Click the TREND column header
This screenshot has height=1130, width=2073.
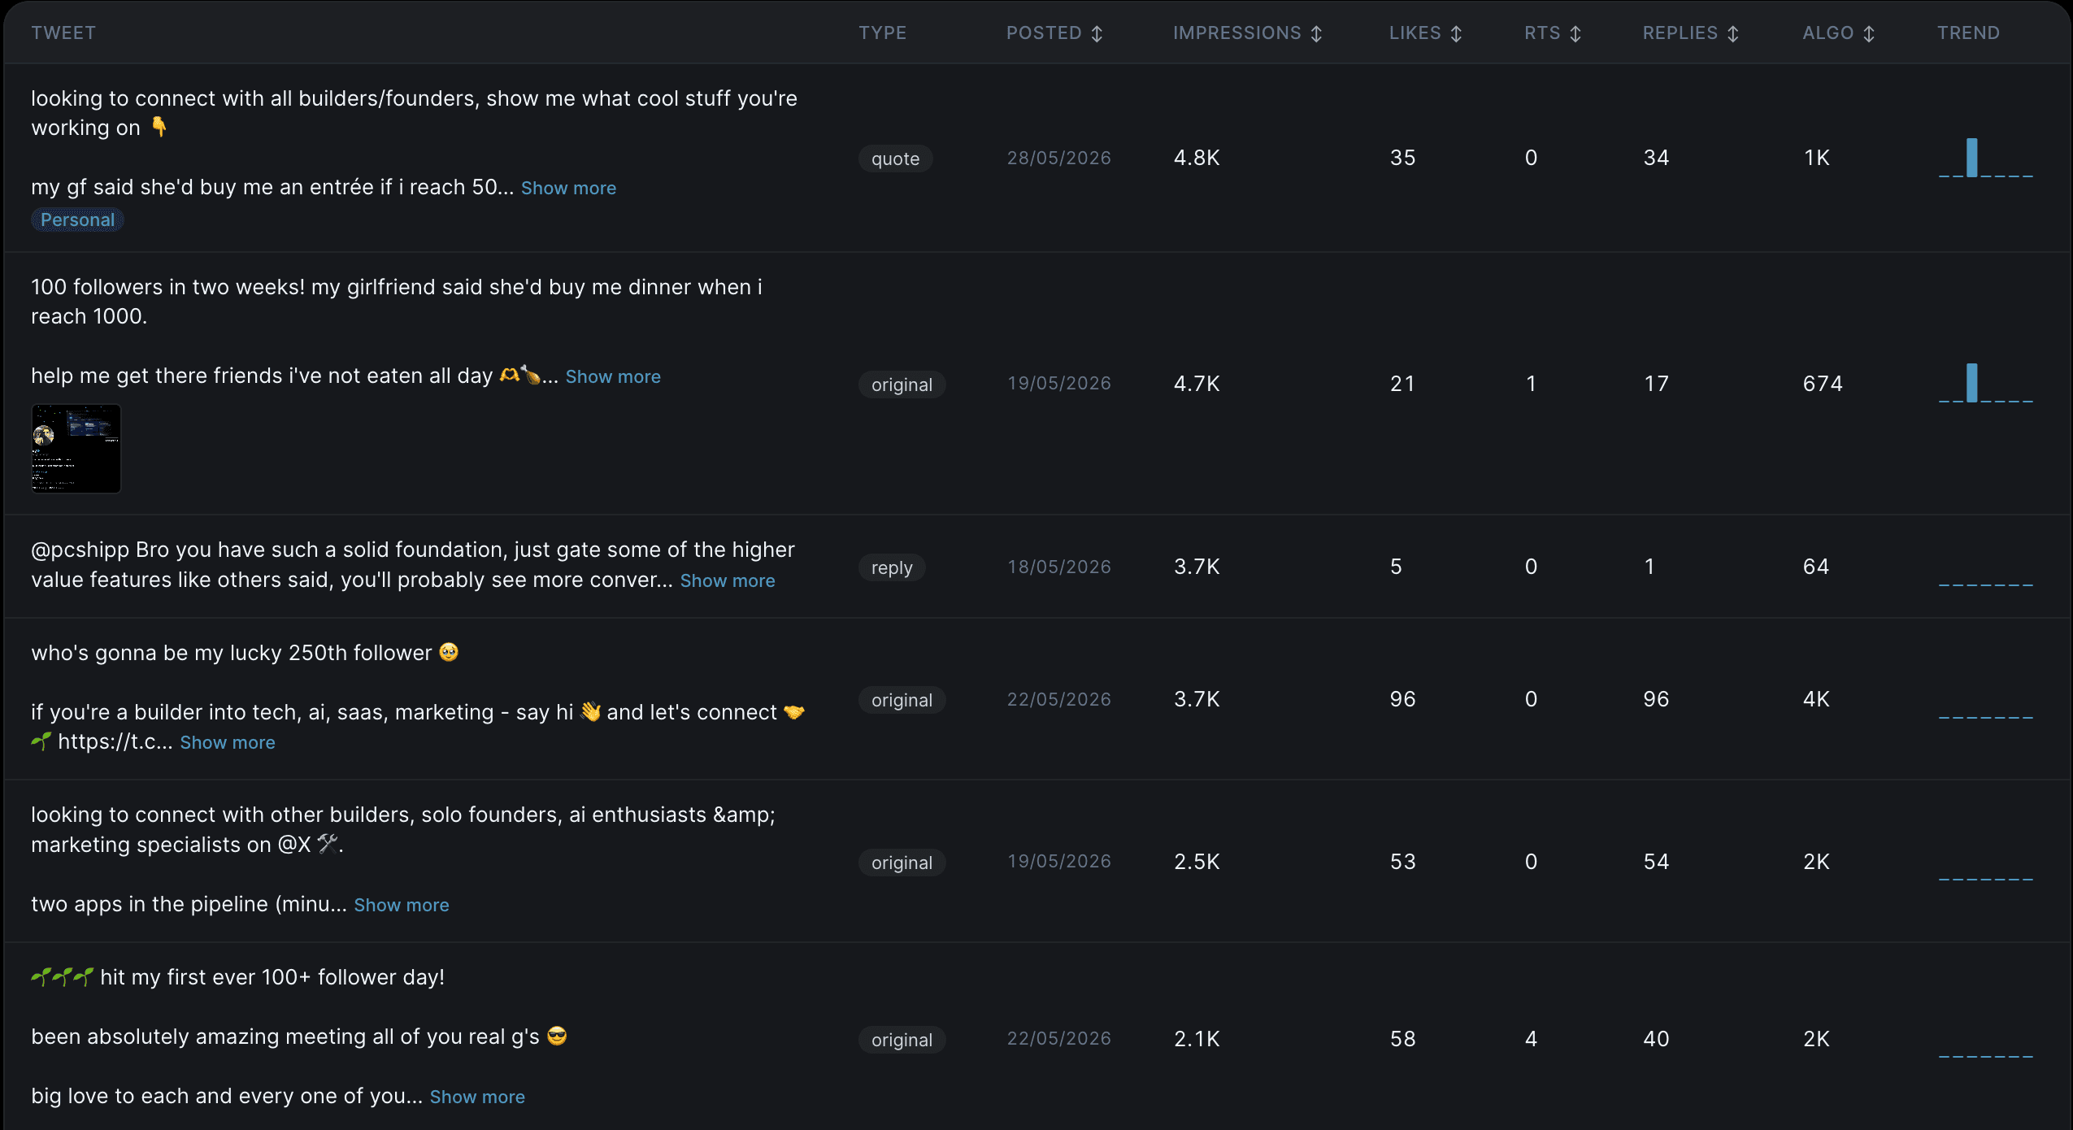pyautogui.click(x=1968, y=33)
